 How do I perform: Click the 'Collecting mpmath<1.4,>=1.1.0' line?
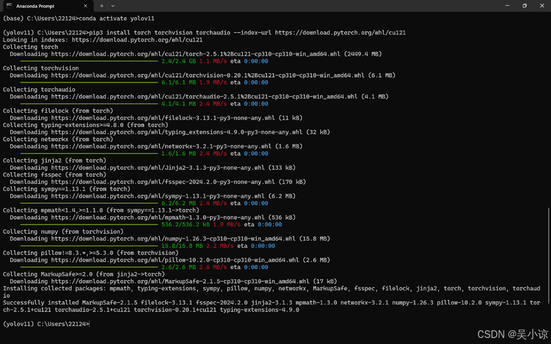pyautogui.click(x=101, y=210)
